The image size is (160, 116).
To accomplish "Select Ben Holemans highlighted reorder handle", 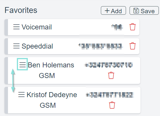I will (22, 64).
